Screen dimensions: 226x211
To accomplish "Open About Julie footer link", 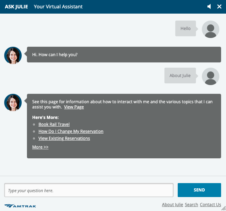I will pyautogui.click(x=172, y=204).
